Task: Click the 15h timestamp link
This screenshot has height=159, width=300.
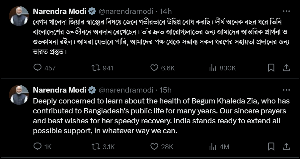Action: (x=166, y=90)
